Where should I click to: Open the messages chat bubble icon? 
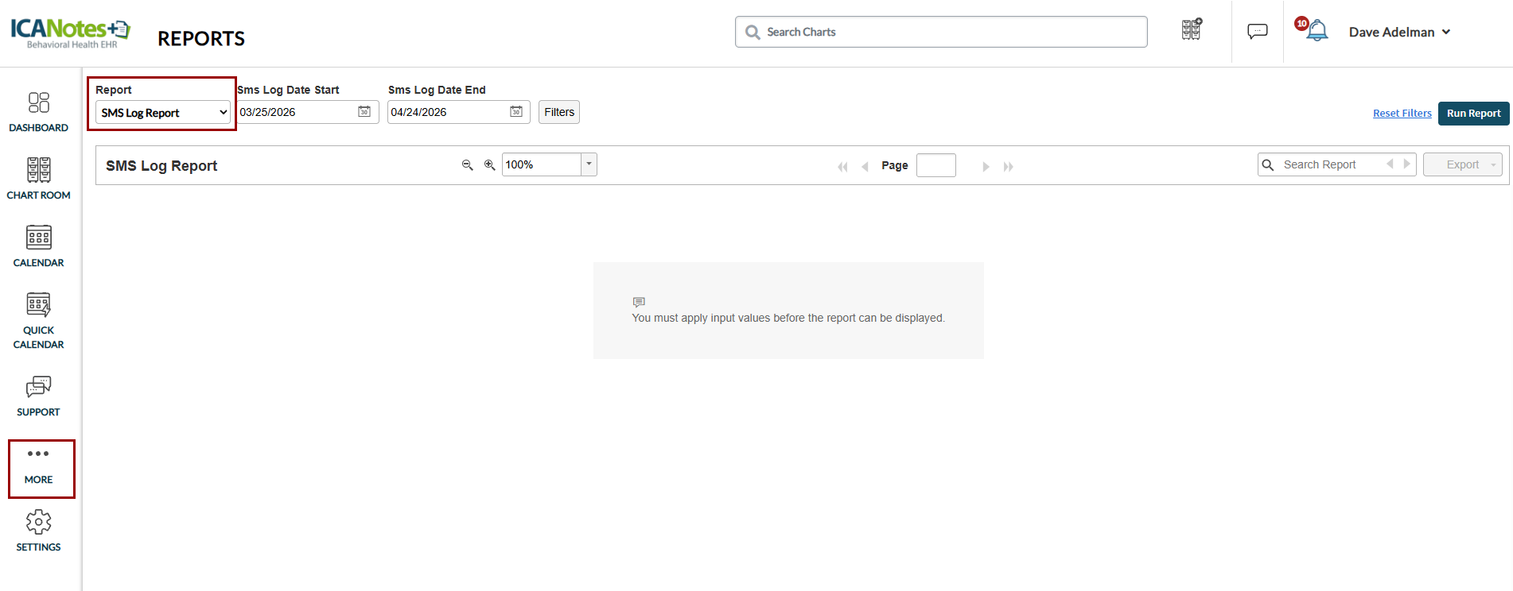[x=1257, y=32]
